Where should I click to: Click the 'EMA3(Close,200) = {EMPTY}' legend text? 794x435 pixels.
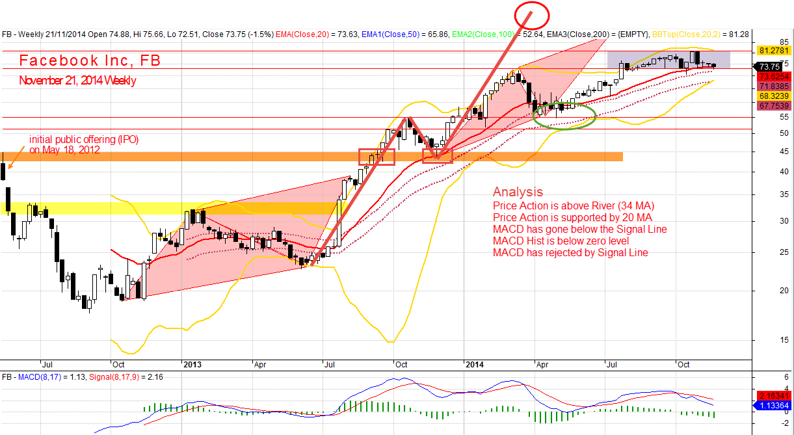pyautogui.click(x=598, y=34)
